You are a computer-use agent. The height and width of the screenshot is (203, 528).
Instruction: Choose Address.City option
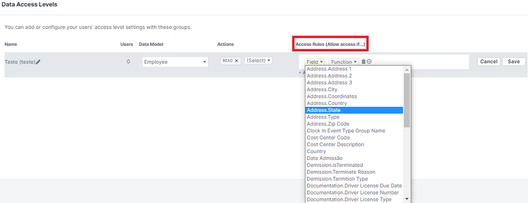pyautogui.click(x=354, y=90)
